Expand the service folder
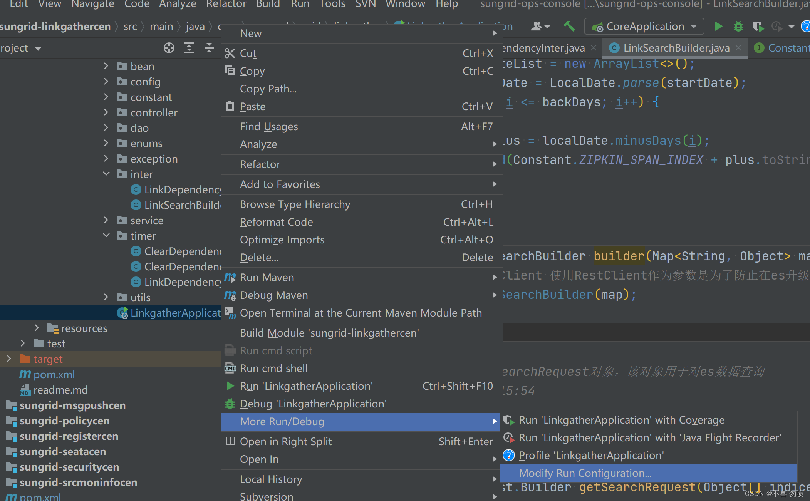 click(106, 220)
